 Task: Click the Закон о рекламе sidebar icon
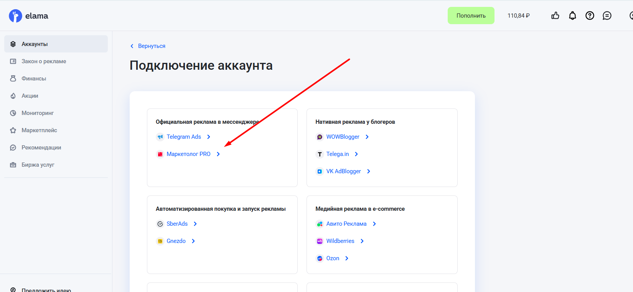point(13,61)
